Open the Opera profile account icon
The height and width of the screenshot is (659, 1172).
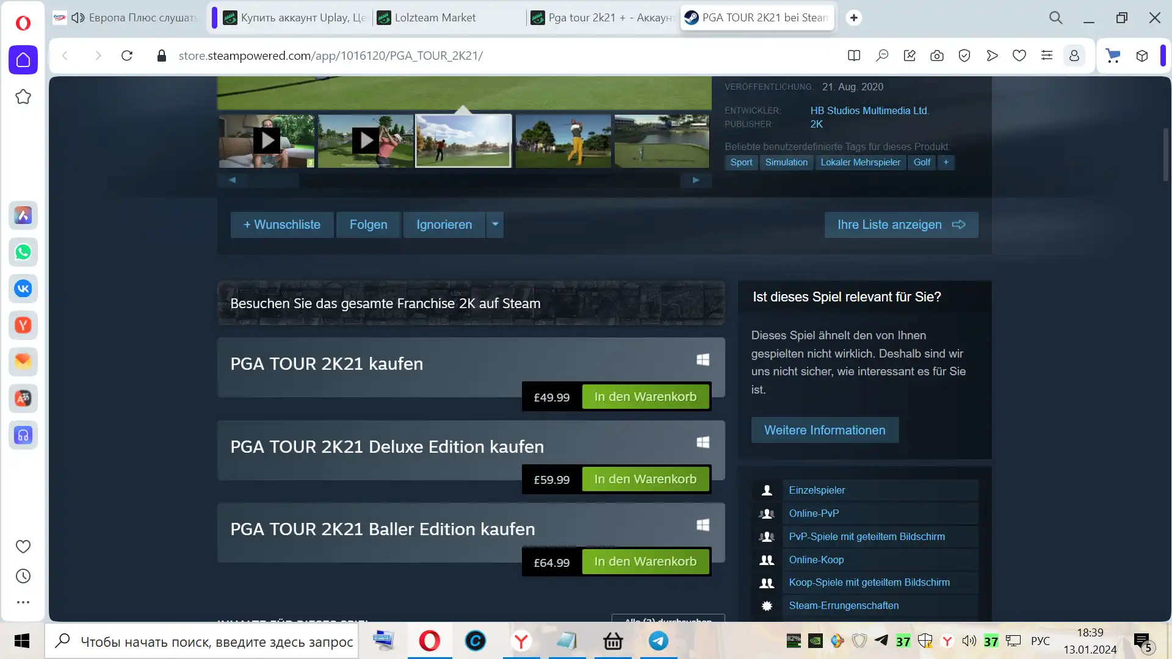(1074, 56)
